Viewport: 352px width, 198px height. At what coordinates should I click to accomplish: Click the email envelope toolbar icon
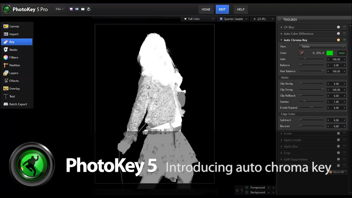pyautogui.click(x=83, y=9)
